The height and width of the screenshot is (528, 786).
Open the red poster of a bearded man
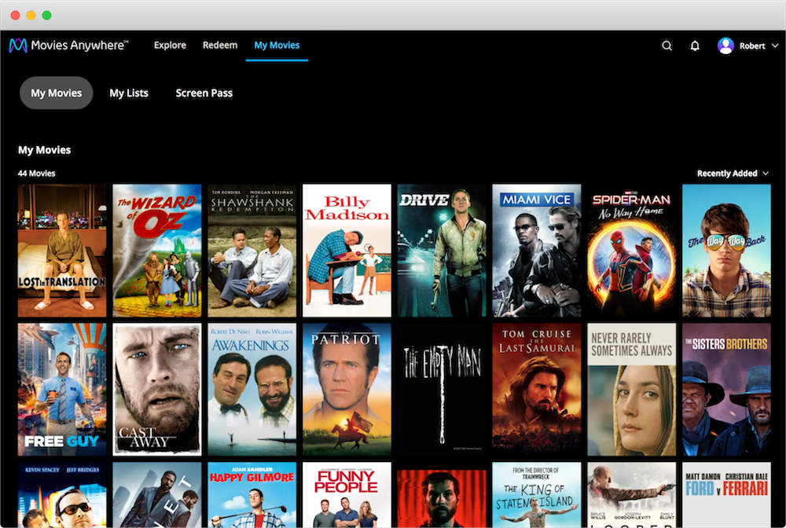442,498
